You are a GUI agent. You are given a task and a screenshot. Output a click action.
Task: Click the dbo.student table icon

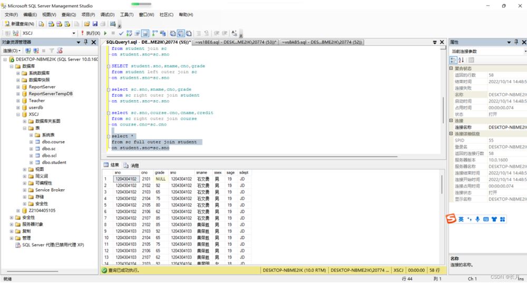(x=37, y=162)
